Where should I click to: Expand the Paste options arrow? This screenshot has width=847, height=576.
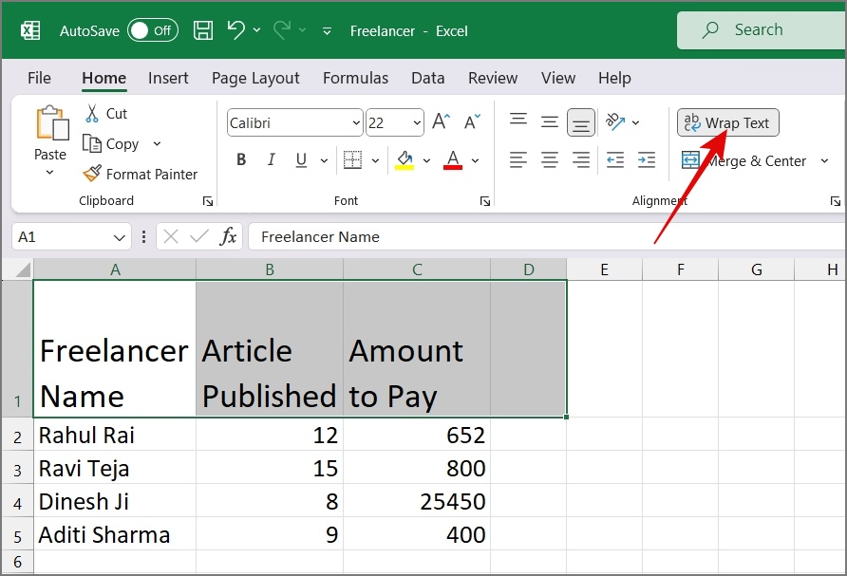(x=49, y=173)
